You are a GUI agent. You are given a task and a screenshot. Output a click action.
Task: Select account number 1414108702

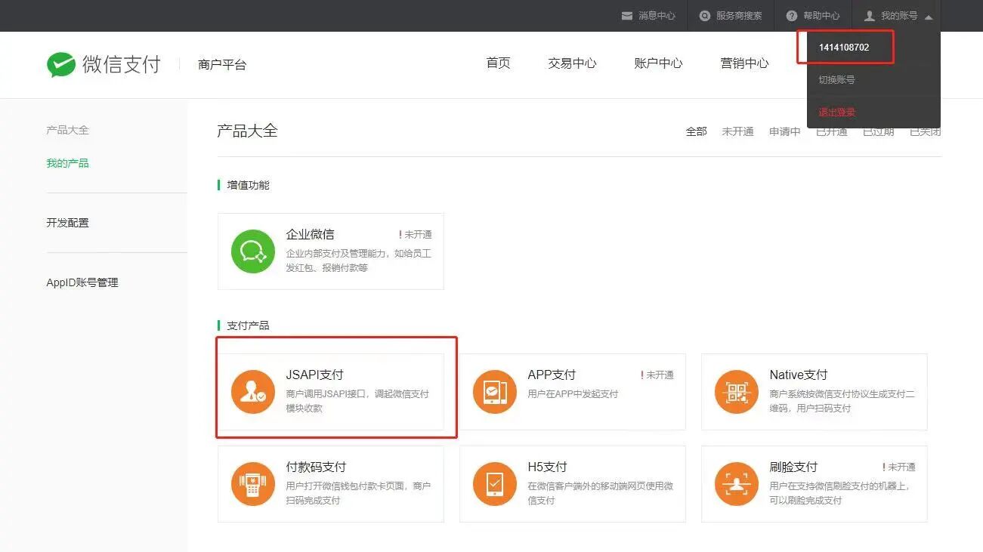[x=844, y=47]
